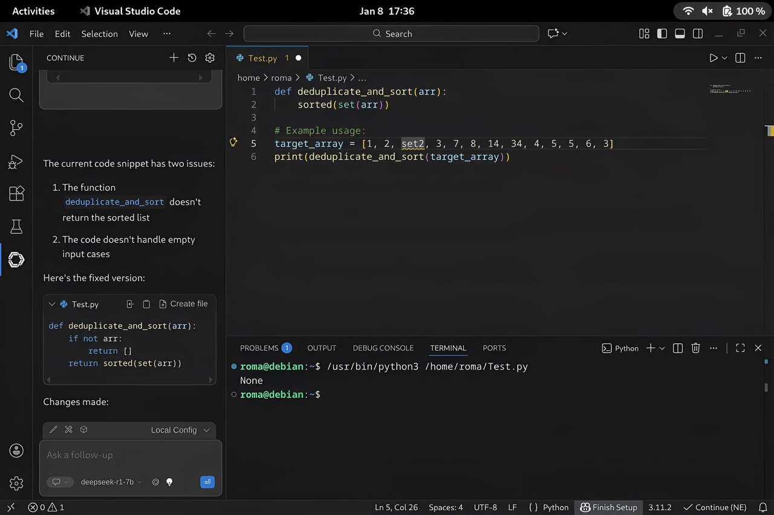Image resolution: width=774 pixels, height=515 pixels.
Task: Switch to the OUTPUT tab
Action: pyautogui.click(x=322, y=348)
